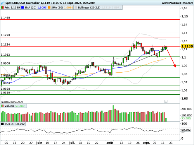Click the ProRealTime.com text under the price chart

(x=12, y=102)
